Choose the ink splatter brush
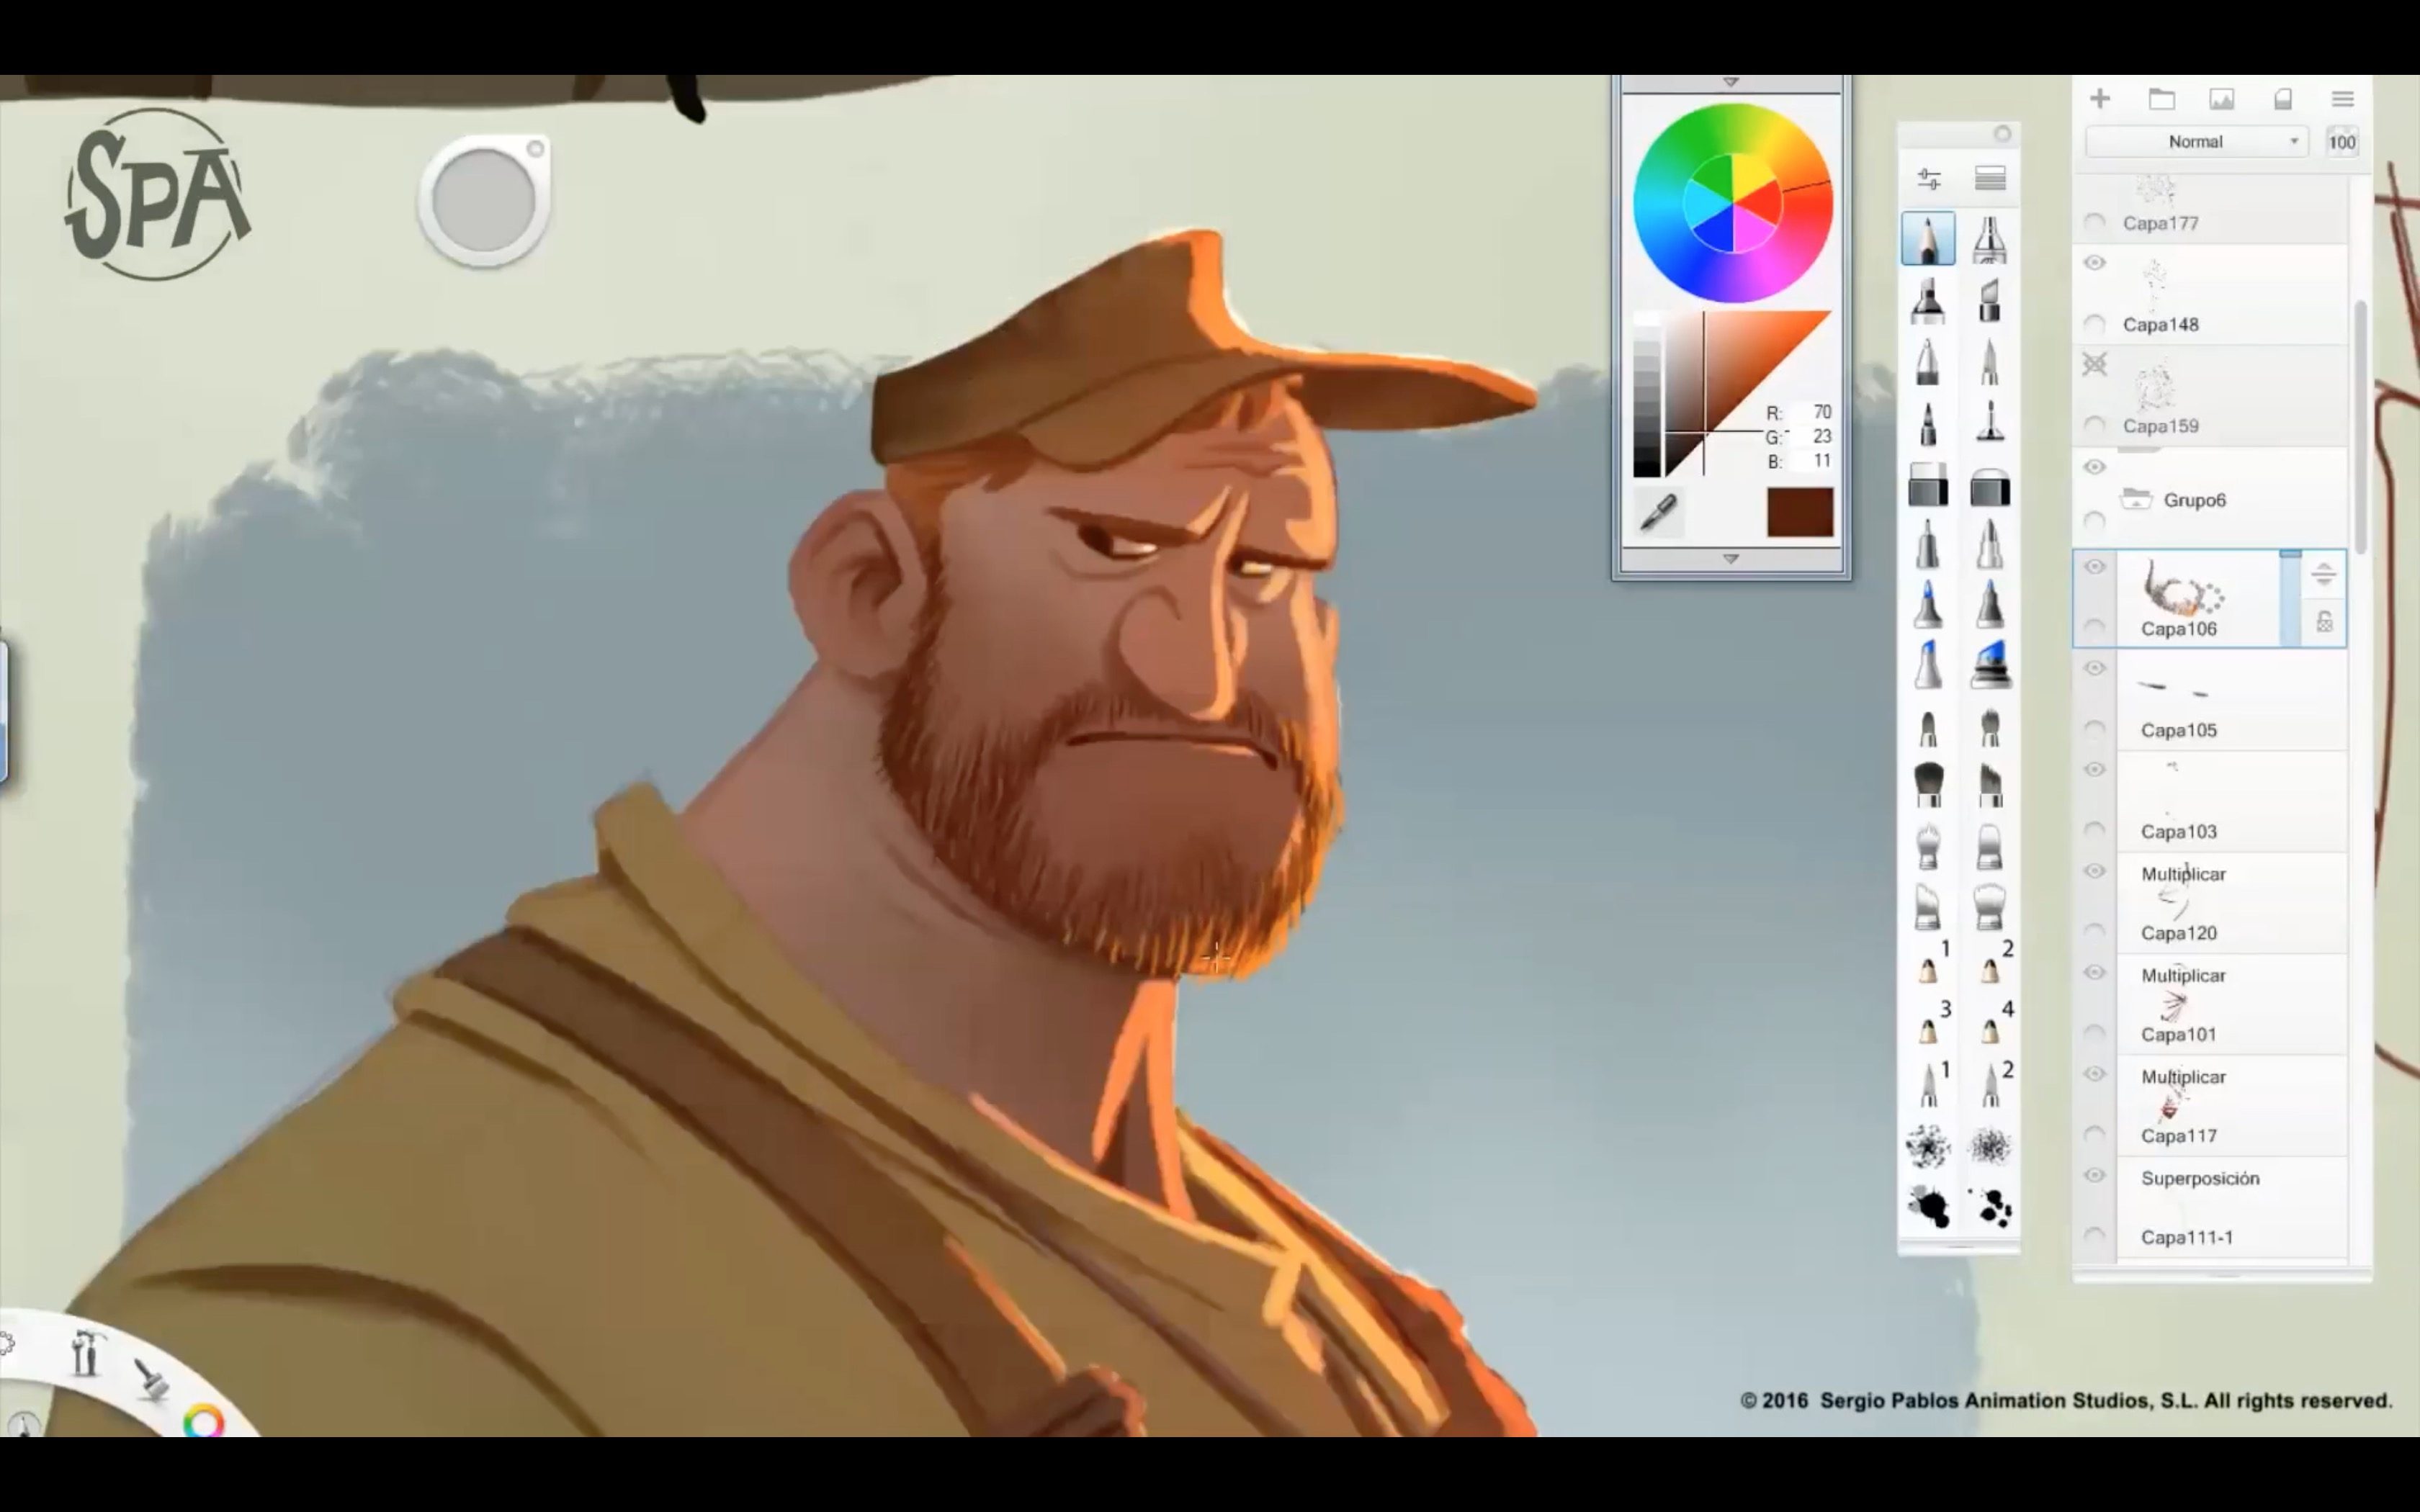The image size is (2420, 1512). tap(1928, 1207)
